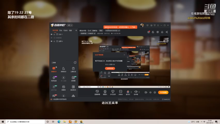Click the message bubble icon in title bar
This screenshot has width=220, height=124.
[x=147, y=25]
